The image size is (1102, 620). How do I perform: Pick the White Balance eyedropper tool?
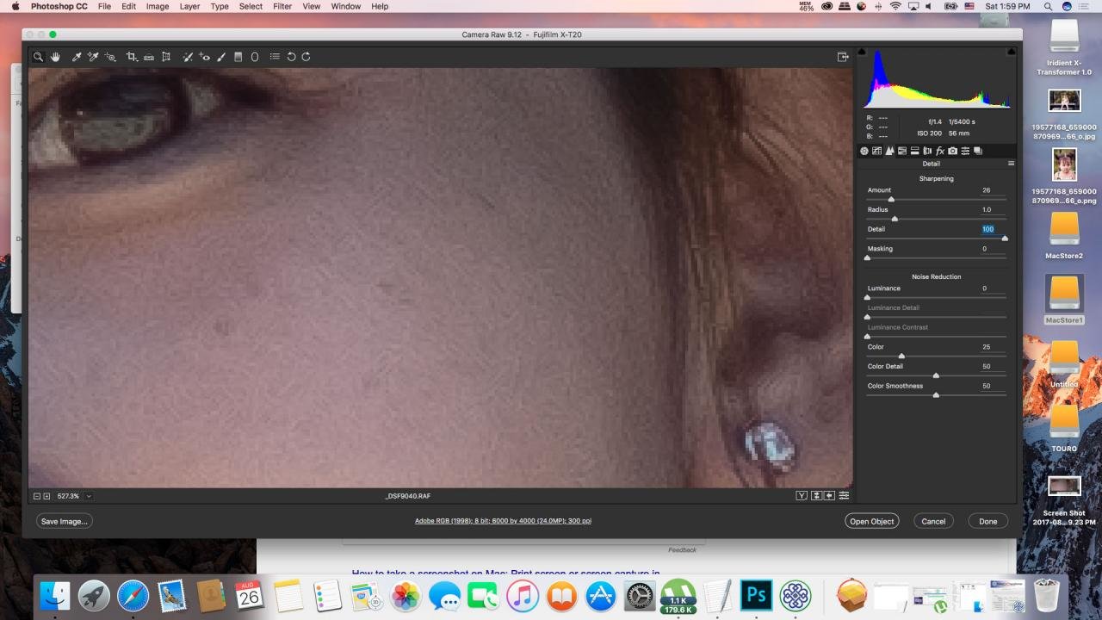[77, 57]
